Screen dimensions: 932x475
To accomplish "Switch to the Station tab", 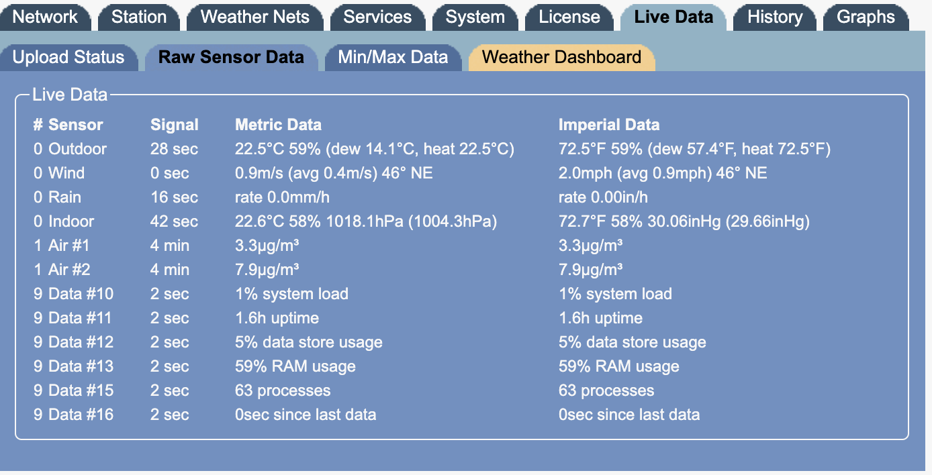I will point(139,17).
